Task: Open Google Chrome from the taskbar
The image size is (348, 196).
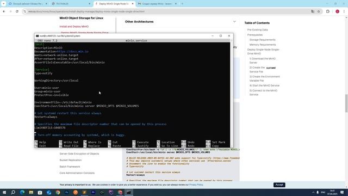Action: [58, 192]
